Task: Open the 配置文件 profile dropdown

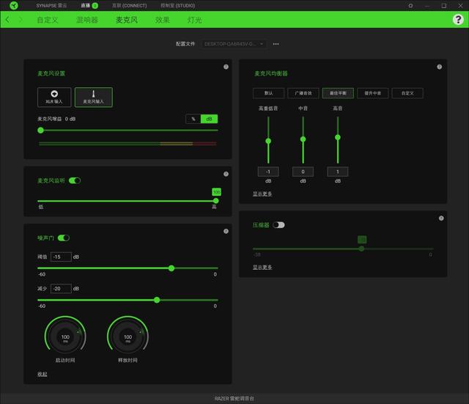Action: click(234, 44)
